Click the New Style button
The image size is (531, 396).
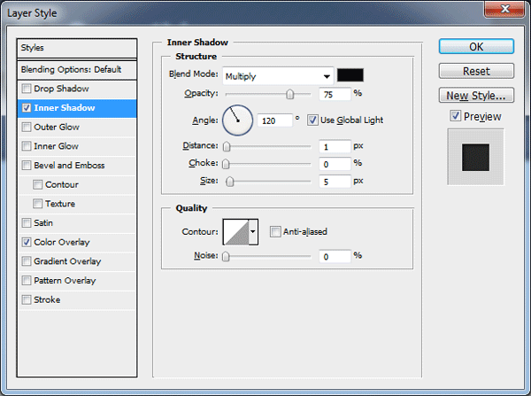(x=476, y=95)
